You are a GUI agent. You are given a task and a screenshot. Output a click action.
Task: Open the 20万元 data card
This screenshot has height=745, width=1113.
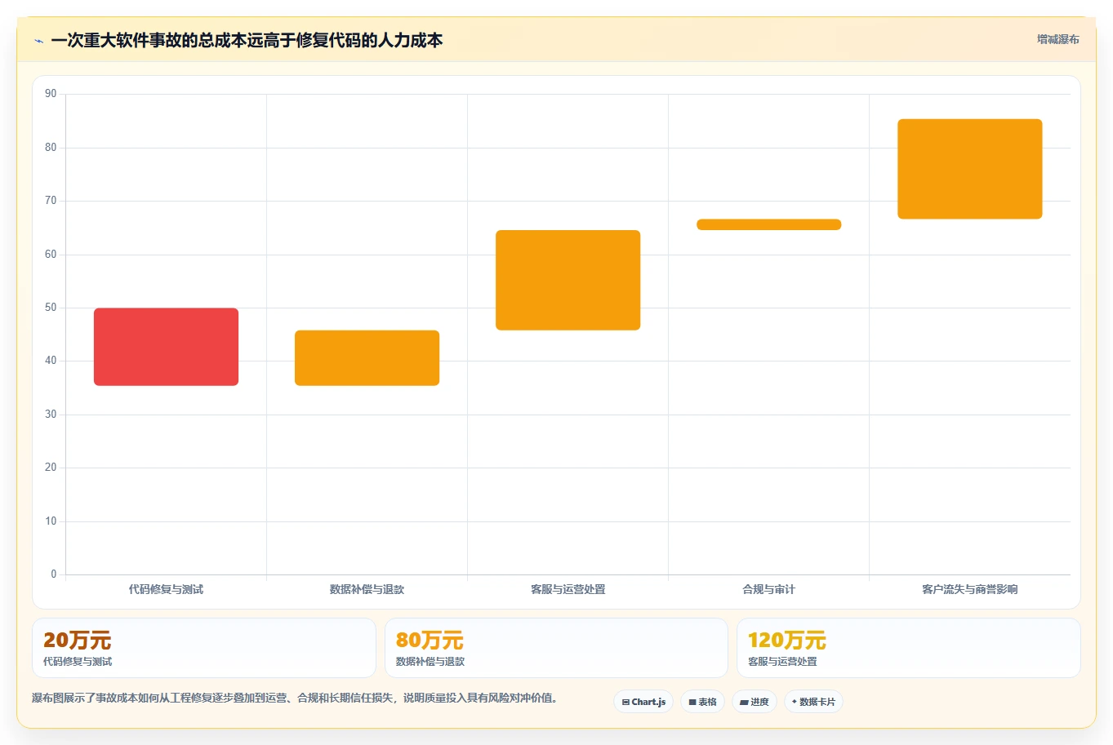[x=203, y=648]
